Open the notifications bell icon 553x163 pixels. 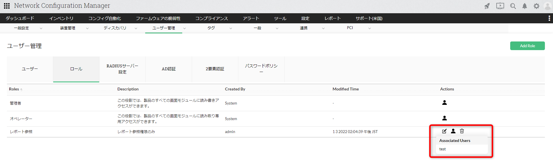(524, 6)
